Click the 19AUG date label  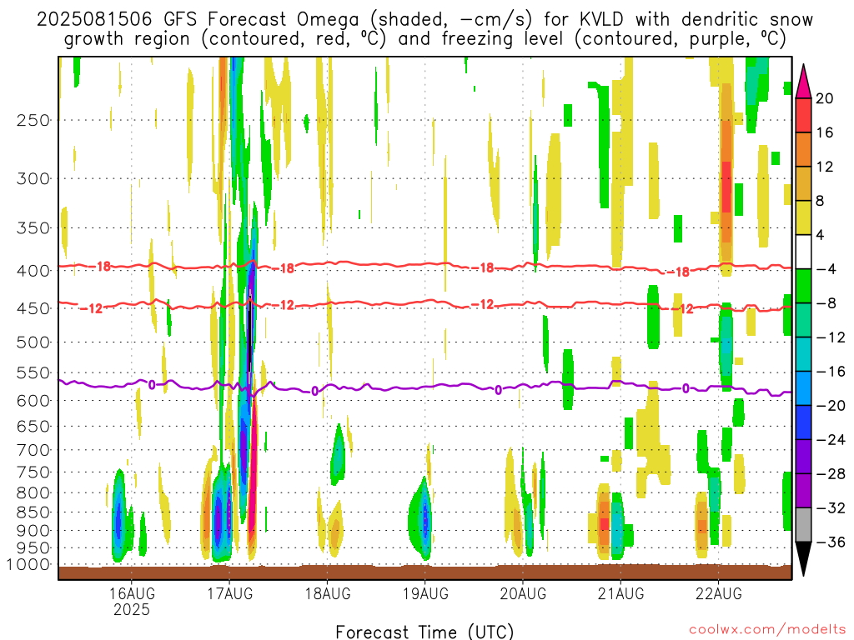(x=425, y=593)
